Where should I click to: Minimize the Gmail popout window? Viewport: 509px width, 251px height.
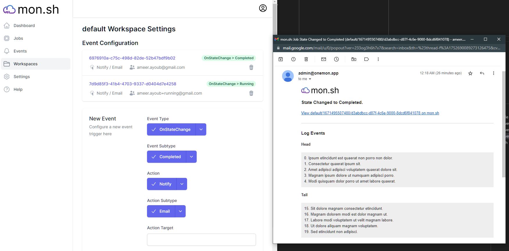tap(472, 39)
